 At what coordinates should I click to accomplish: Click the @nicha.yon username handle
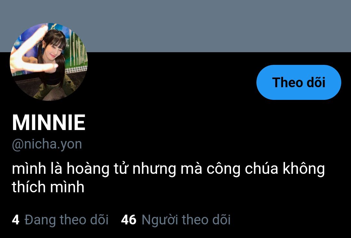click(47, 144)
